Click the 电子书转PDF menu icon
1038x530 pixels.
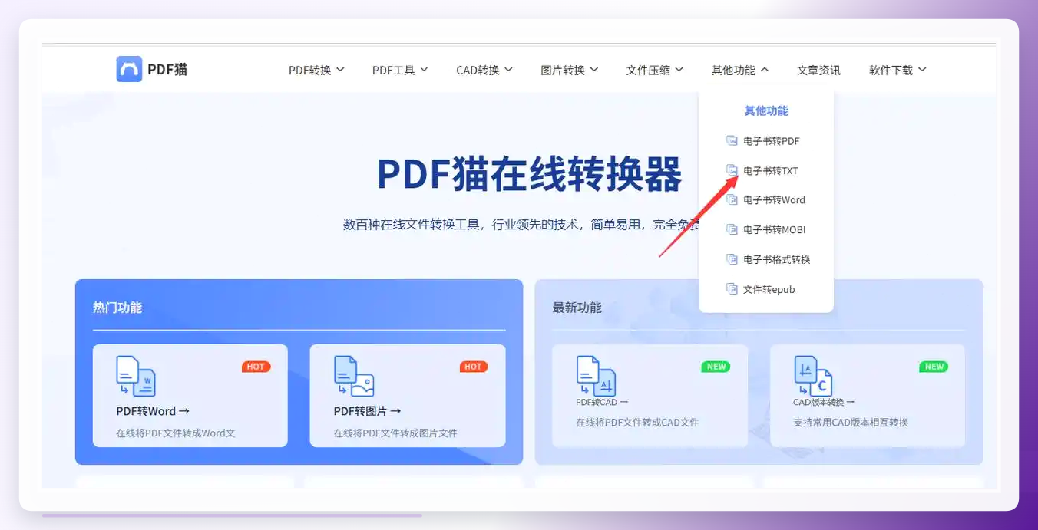point(732,141)
